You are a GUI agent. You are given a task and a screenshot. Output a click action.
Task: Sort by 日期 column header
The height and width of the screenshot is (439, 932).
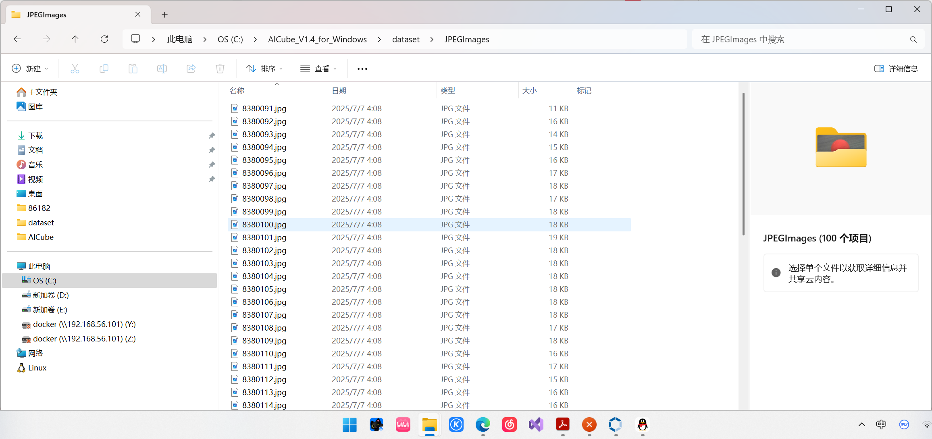[382, 91]
